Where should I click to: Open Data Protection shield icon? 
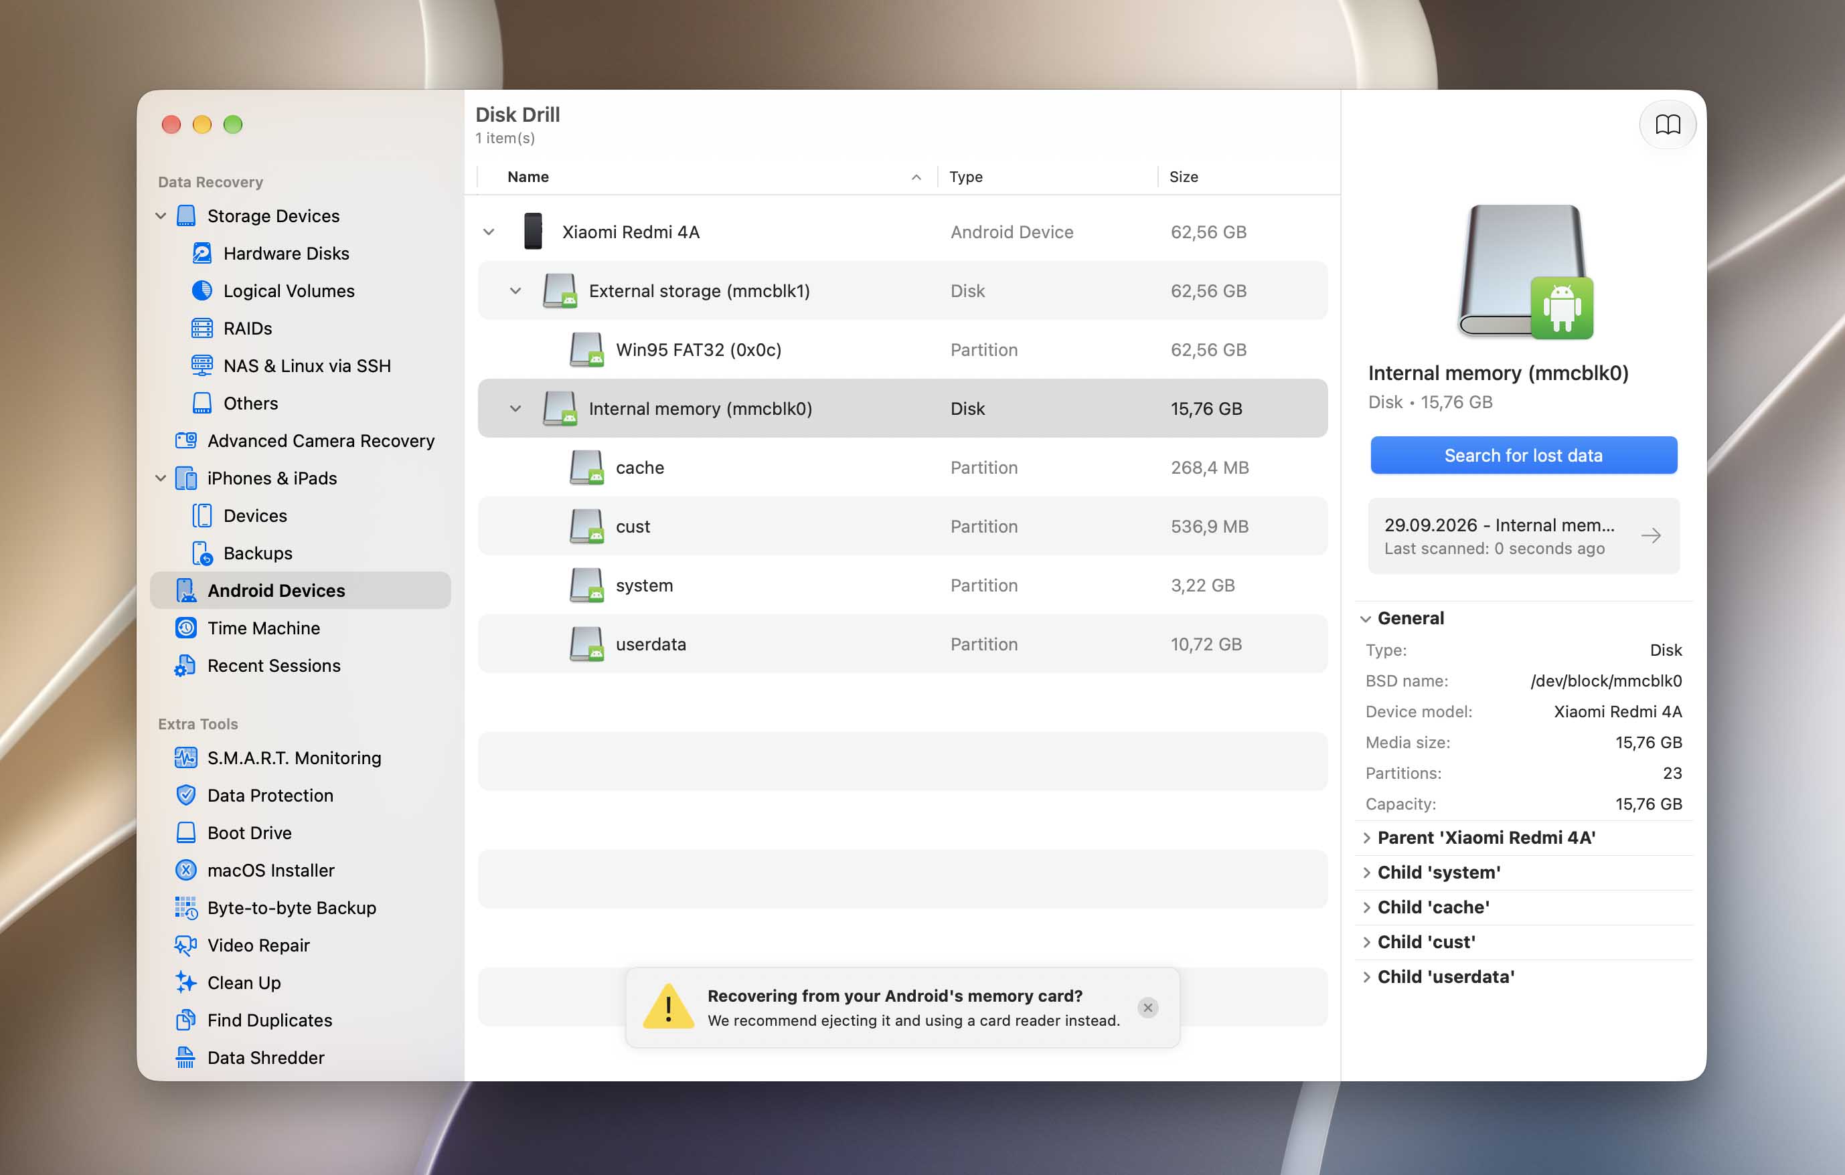pos(185,796)
